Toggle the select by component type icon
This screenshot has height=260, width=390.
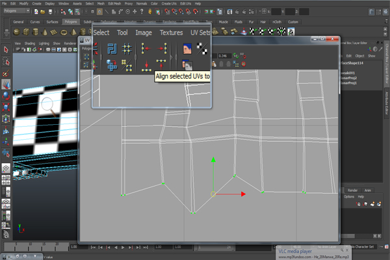[77, 12]
